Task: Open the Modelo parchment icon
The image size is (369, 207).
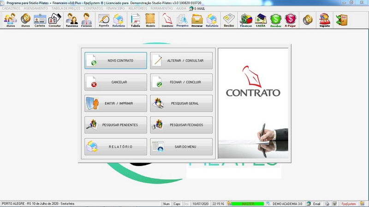Action: pyautogui.click(x=150, y=20)
